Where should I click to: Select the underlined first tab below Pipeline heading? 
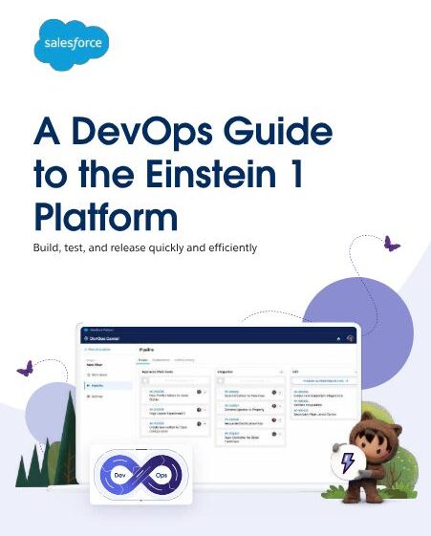pos(142,360)
